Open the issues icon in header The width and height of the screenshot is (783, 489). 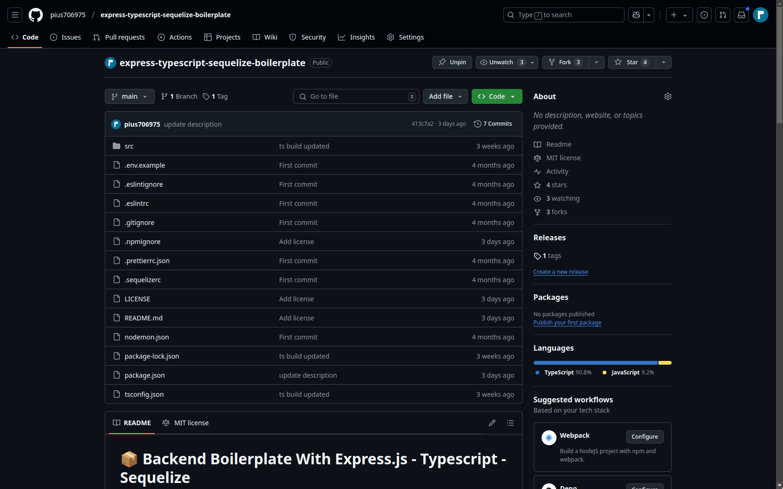pos(704,15)
